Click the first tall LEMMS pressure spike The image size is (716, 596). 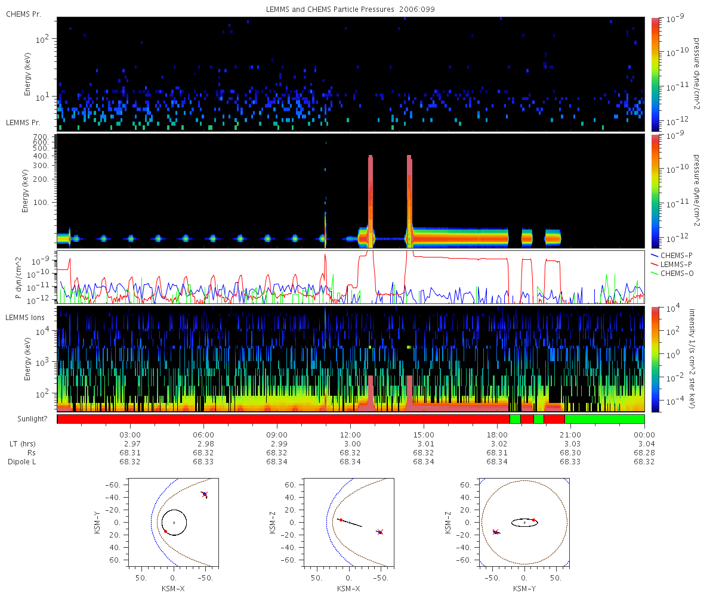[x=371, y=197]
